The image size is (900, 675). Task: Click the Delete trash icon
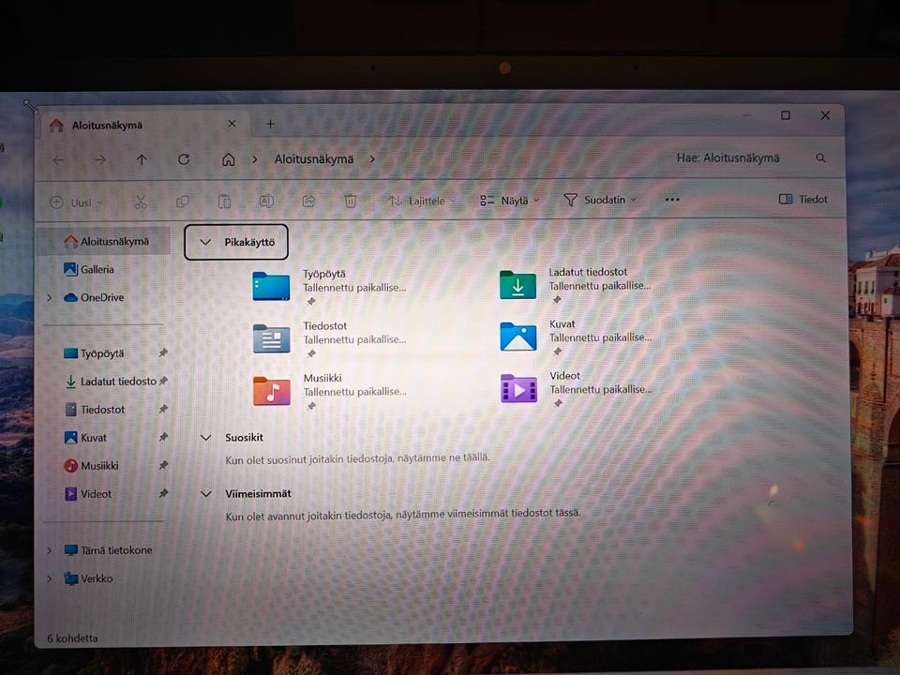350,201
